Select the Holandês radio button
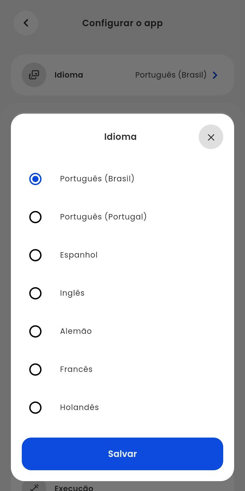Screen dimensions: 245x491 point(35,408)
